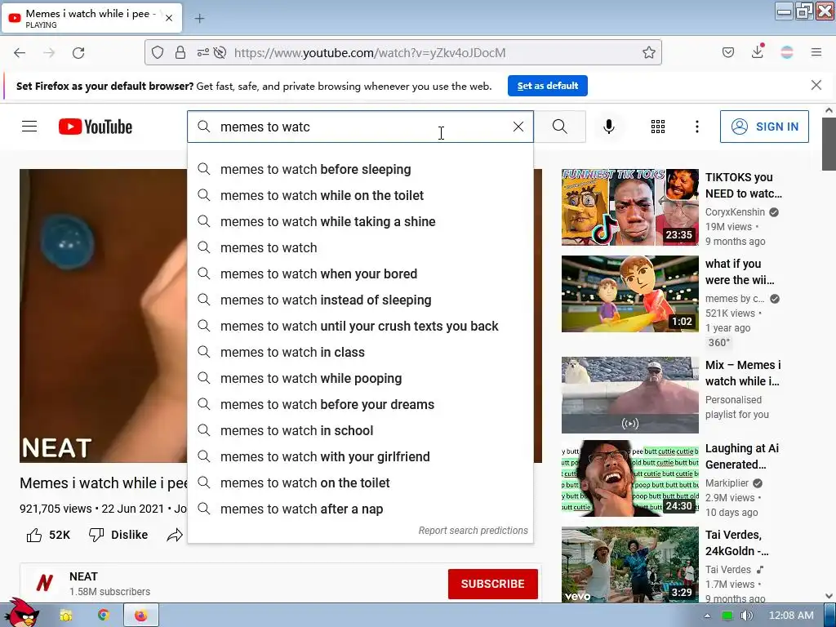Subscribe to NEAT channel
The image size is (836, 627).
(x=492, y=584)
